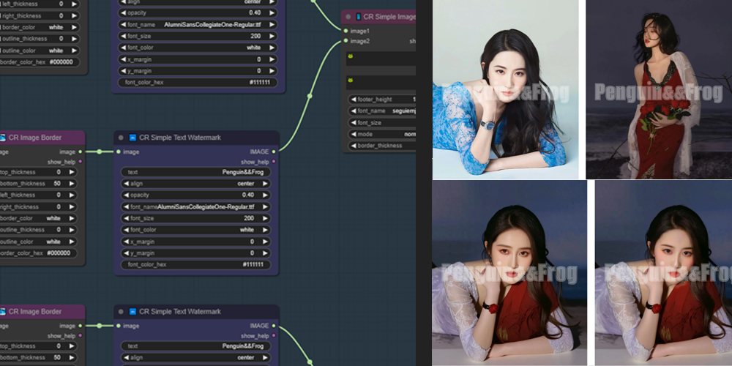Viewport: 732px width, 366px height.
Task: Increase bottom_thickness in the middle CR Image Border
Action: click(72, 184)
